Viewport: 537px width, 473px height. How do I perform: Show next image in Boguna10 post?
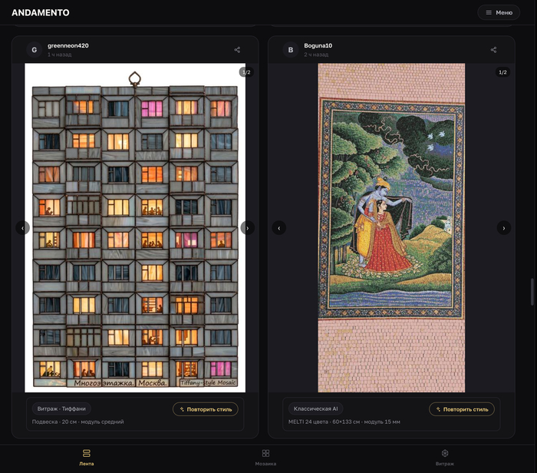tap(504, 228)
